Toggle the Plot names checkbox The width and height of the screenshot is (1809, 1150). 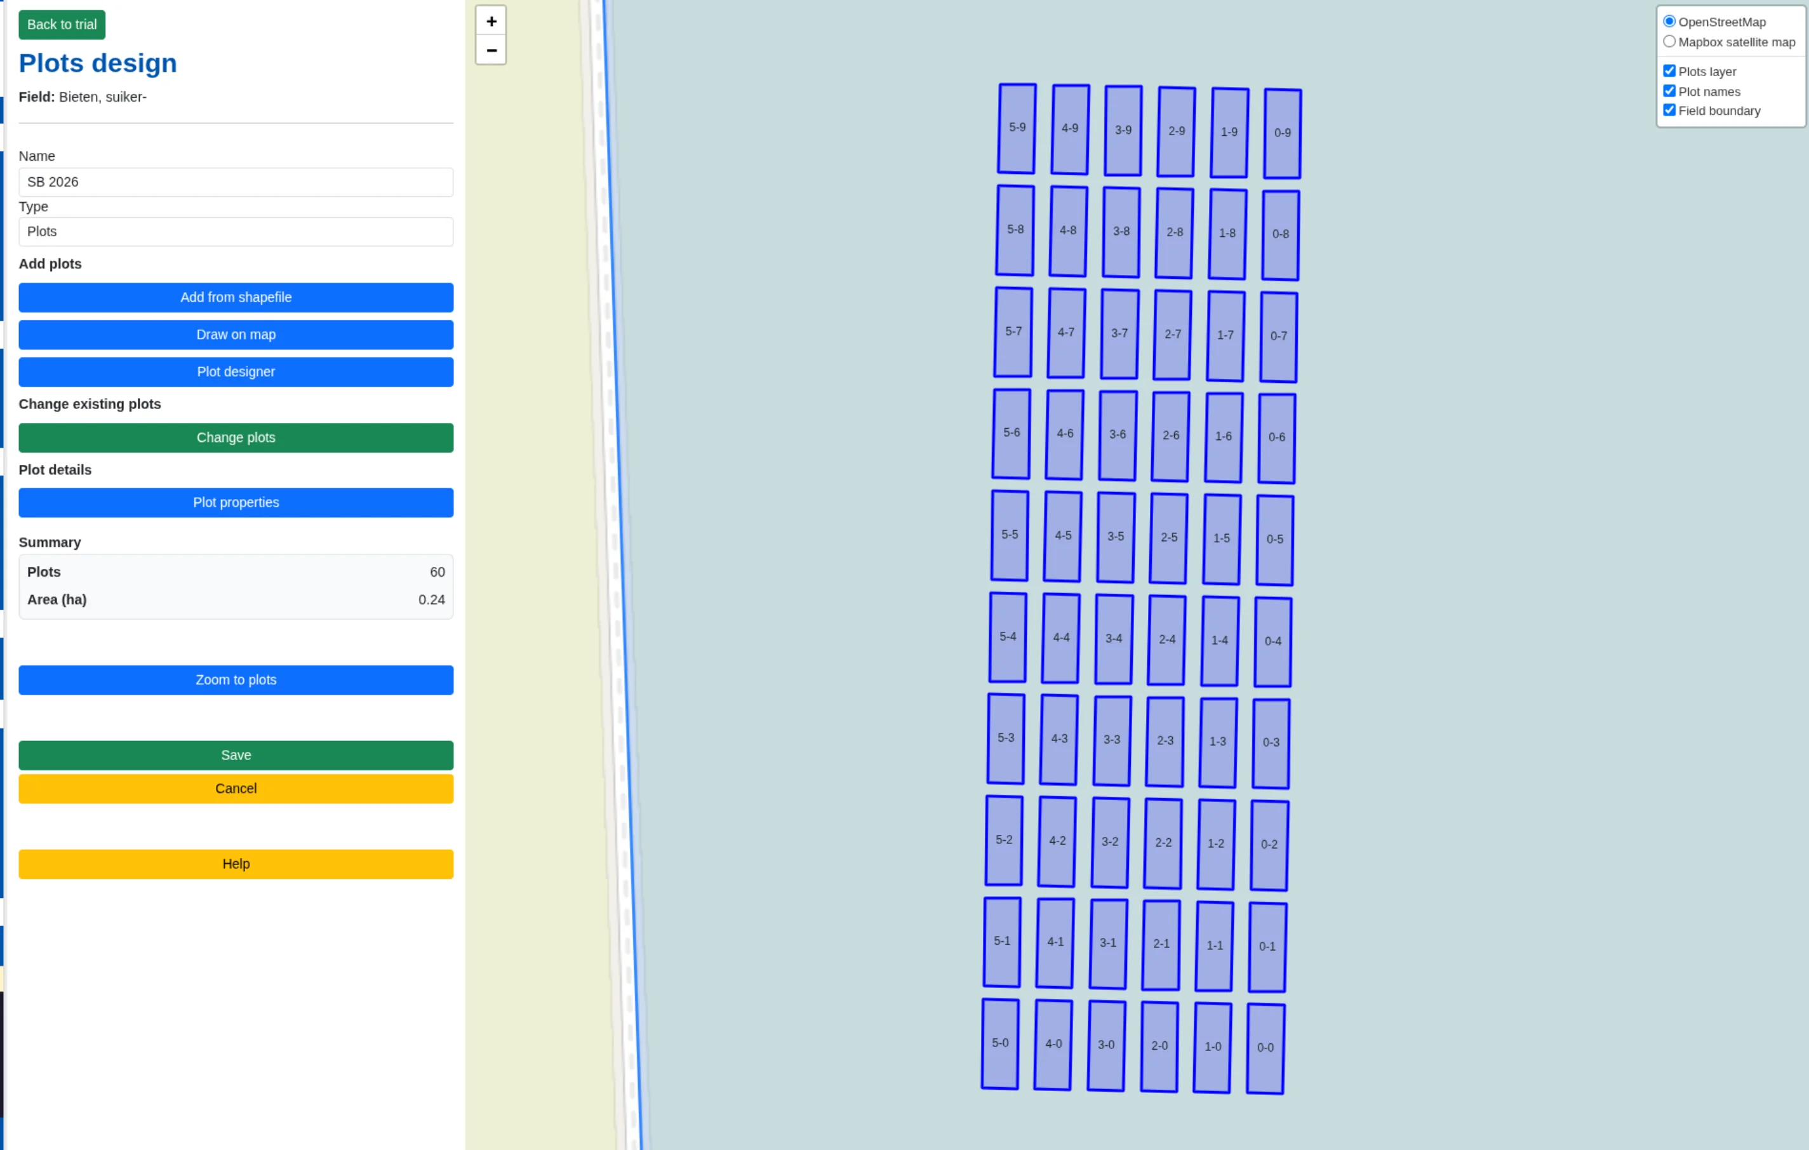(1669, 90)
